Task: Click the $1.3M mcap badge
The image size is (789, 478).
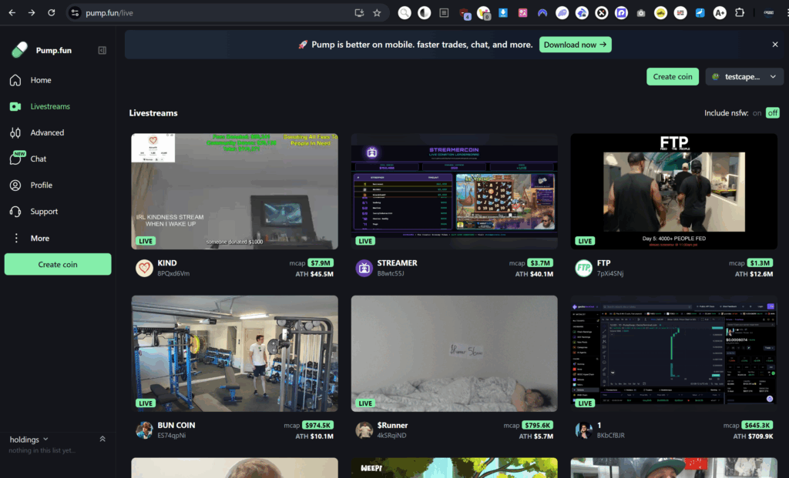Action: pos(760,263)
